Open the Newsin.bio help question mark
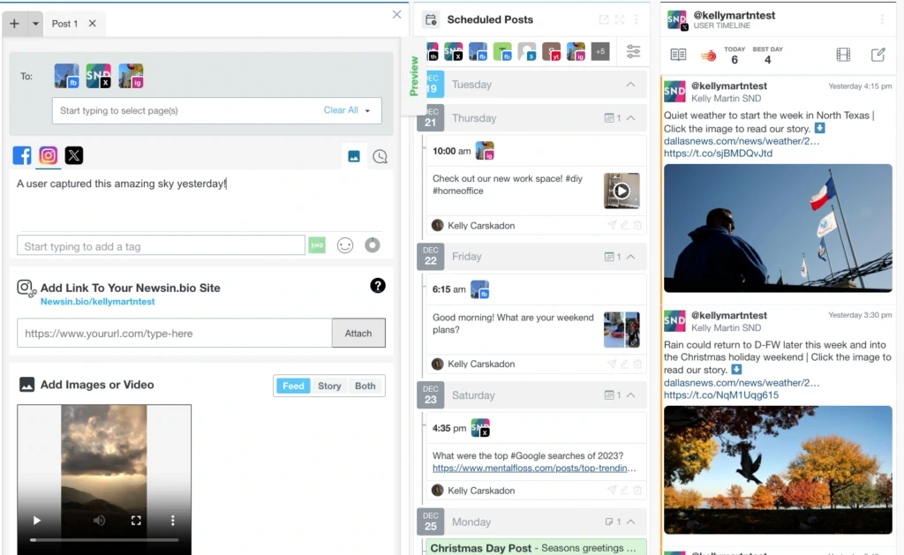 coord(378,285)
